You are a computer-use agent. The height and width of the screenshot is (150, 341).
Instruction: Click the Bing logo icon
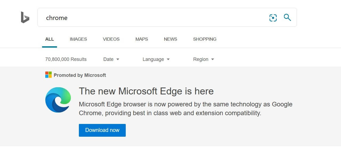(x=25, y=17)
